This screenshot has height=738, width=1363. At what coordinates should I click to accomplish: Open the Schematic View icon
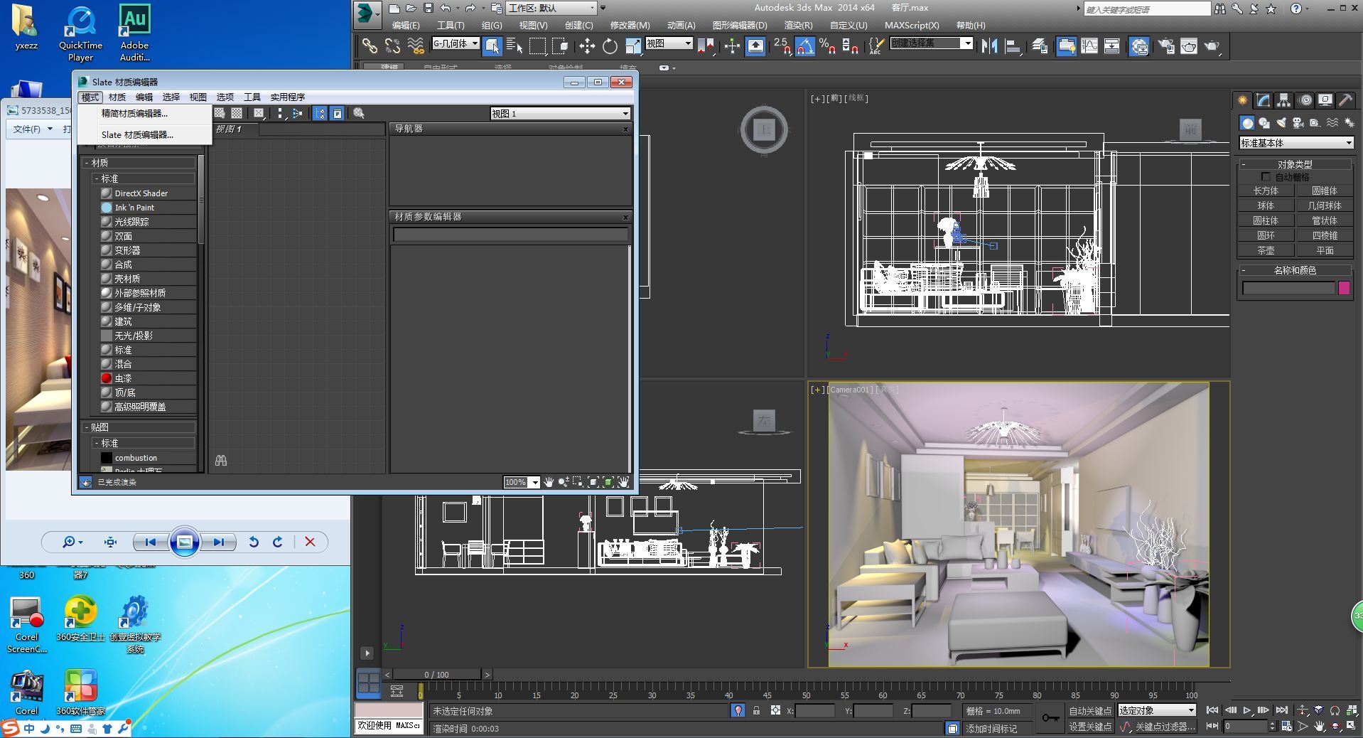pyautogui.click(x=1112, y=46)
